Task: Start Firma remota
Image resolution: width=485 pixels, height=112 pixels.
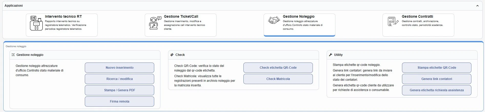Action: click(120, 101)
